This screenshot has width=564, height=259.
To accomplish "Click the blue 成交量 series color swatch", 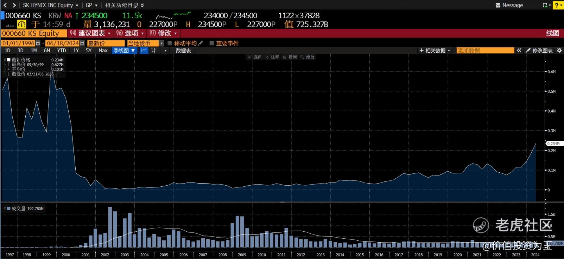I will click(8, 208).
